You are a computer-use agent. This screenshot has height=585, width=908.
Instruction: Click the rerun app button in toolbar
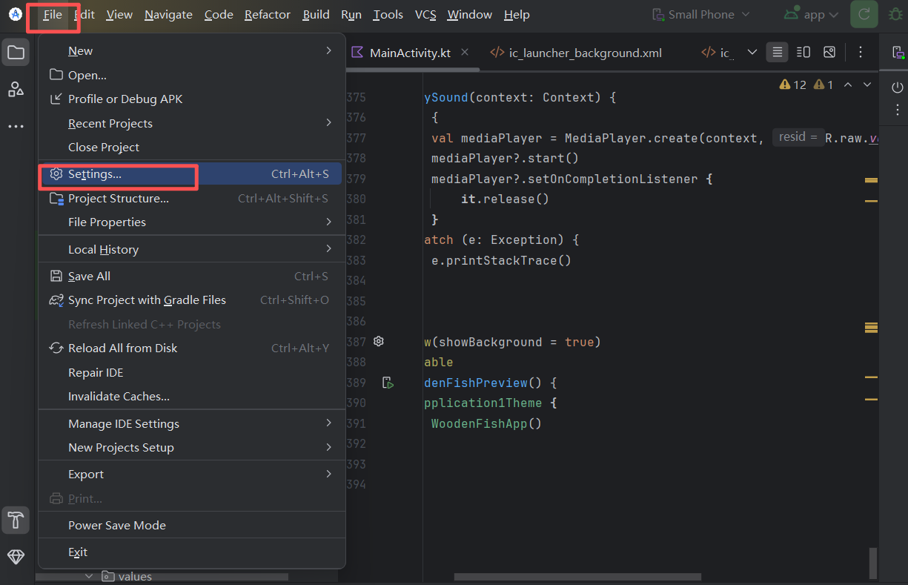864,15
